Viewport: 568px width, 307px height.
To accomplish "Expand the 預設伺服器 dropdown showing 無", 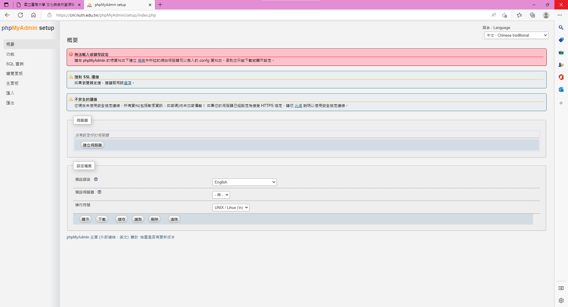I will [x=221, y=195].
